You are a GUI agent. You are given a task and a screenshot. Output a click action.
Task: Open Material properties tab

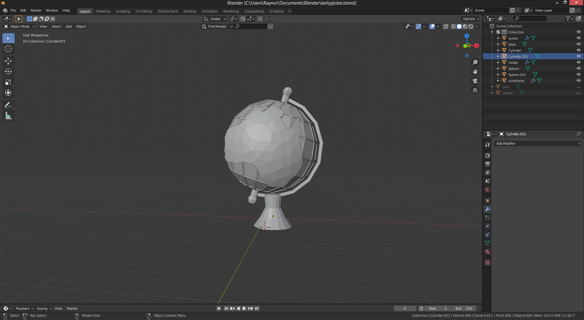point(488,252)
